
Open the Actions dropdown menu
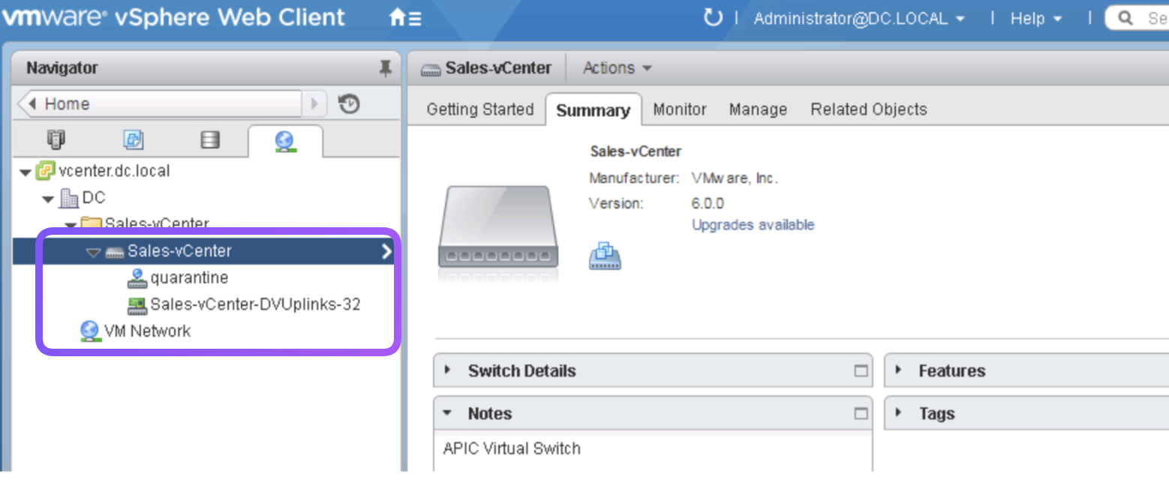617,68
